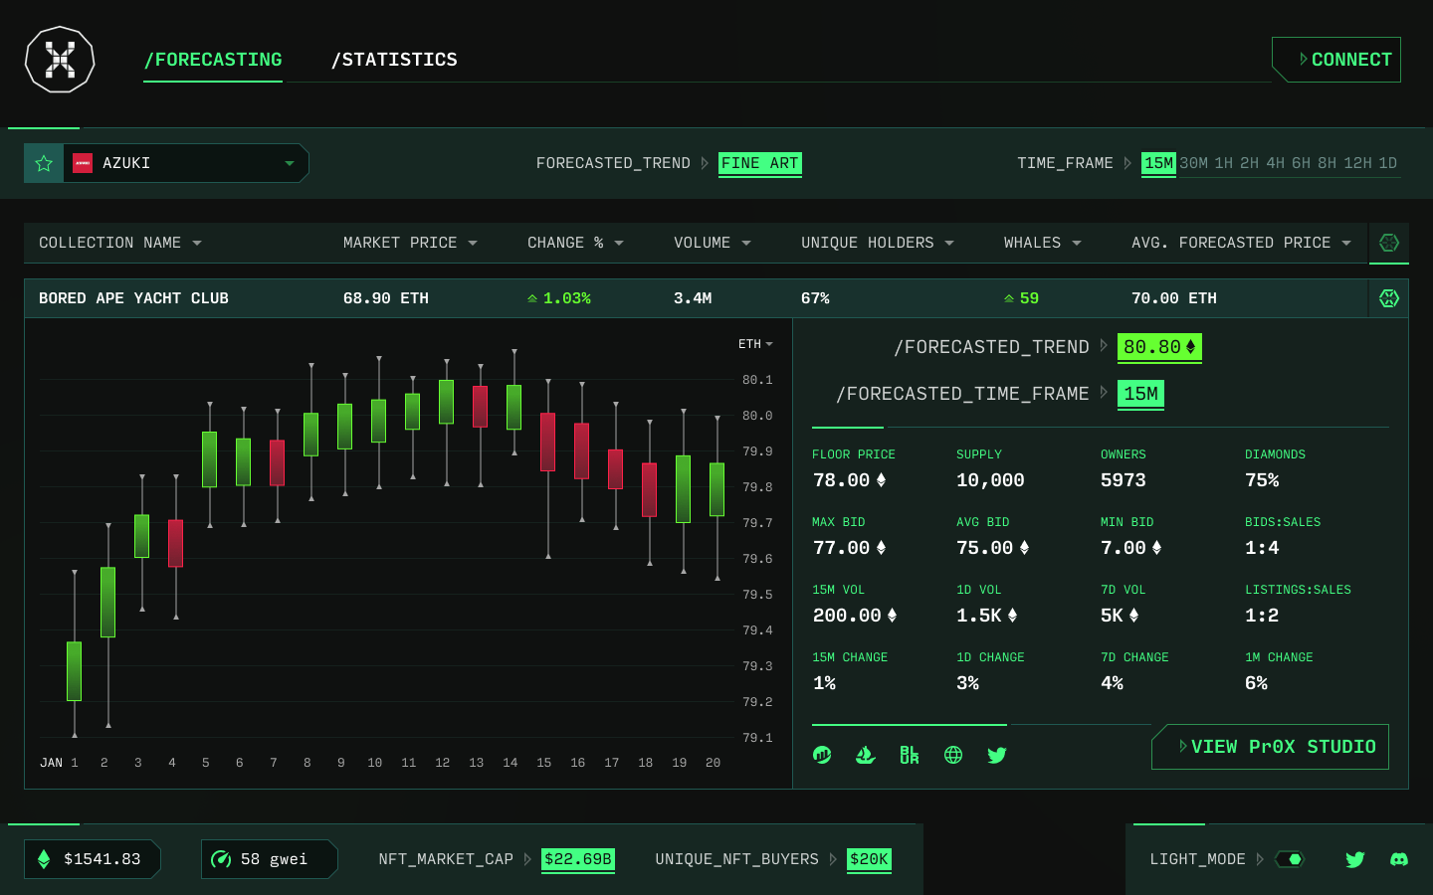Toggle LIGHT_MODE switch

coord(1289,859)
